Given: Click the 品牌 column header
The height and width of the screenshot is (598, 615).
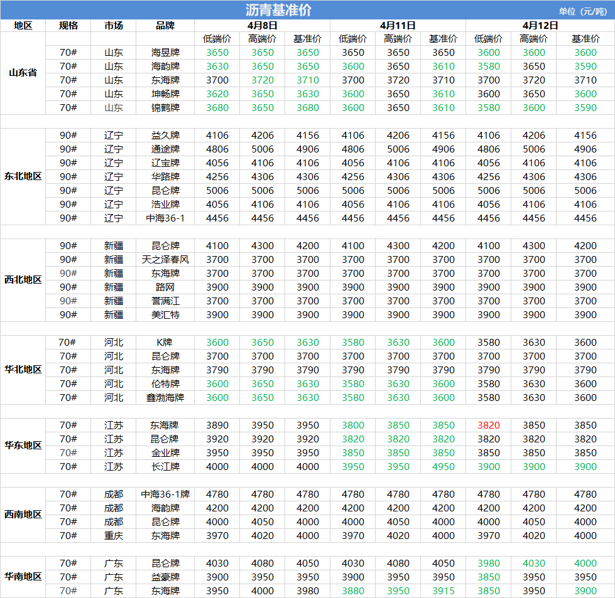Looking at the screenshot, I should coord(165,25).
